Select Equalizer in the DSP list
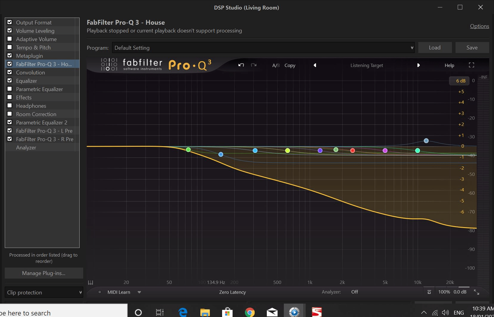Image resolution: width=494 pixels, height=317 pixels. 27,81
